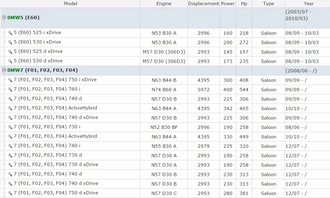Click the hp value 408
This screenshot has width=330, height=198.
point(244,80)
